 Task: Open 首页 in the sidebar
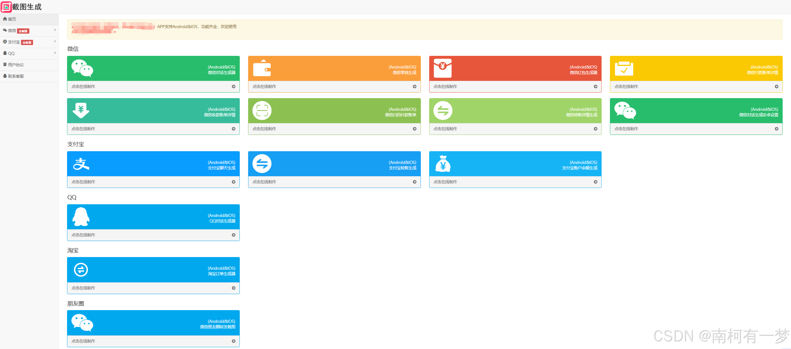pos(12,19)
